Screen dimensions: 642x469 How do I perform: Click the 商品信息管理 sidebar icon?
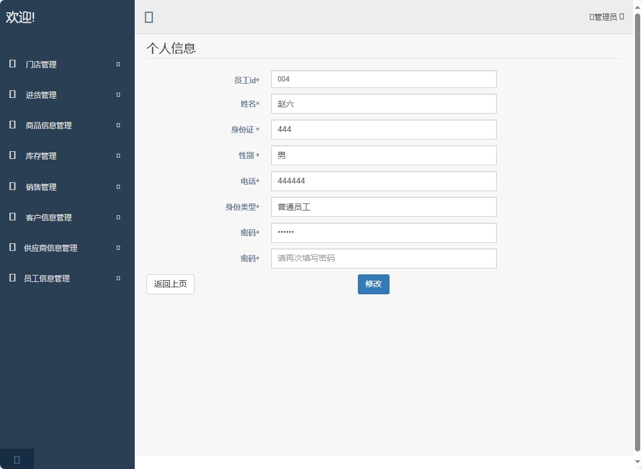12,125
